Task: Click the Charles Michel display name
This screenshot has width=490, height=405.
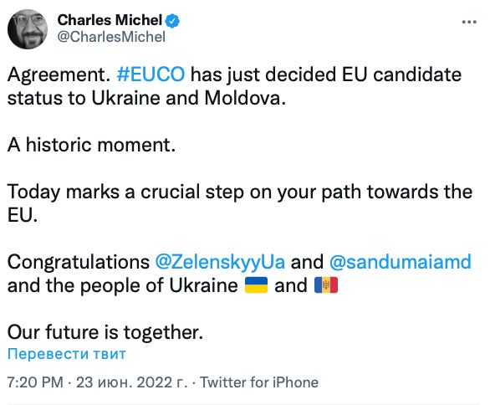Action: pos(110,20)
